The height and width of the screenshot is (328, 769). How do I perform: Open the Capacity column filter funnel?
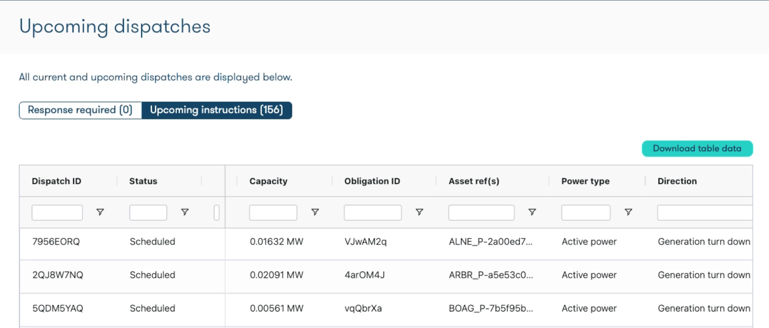point(315,212)
